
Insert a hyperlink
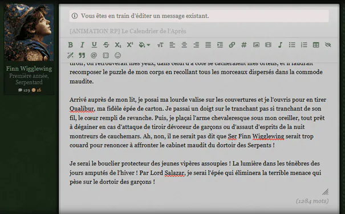[232, 45]
